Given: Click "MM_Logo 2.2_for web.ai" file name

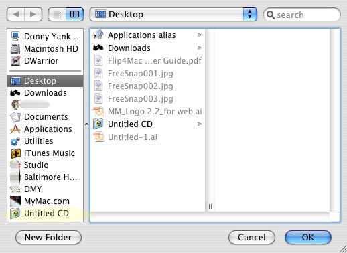Looking at the screenshot, I should pos(155,112).
